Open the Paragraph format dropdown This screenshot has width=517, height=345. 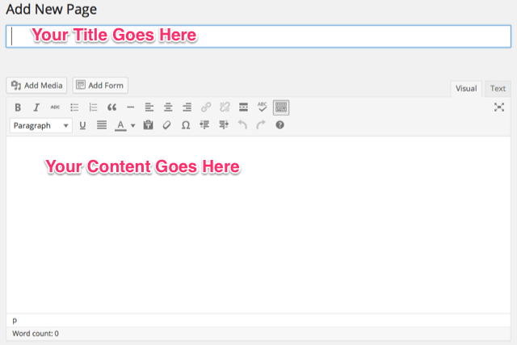click(41, 126)
